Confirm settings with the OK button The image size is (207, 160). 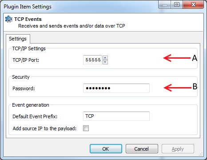click(x=106, y=149)
